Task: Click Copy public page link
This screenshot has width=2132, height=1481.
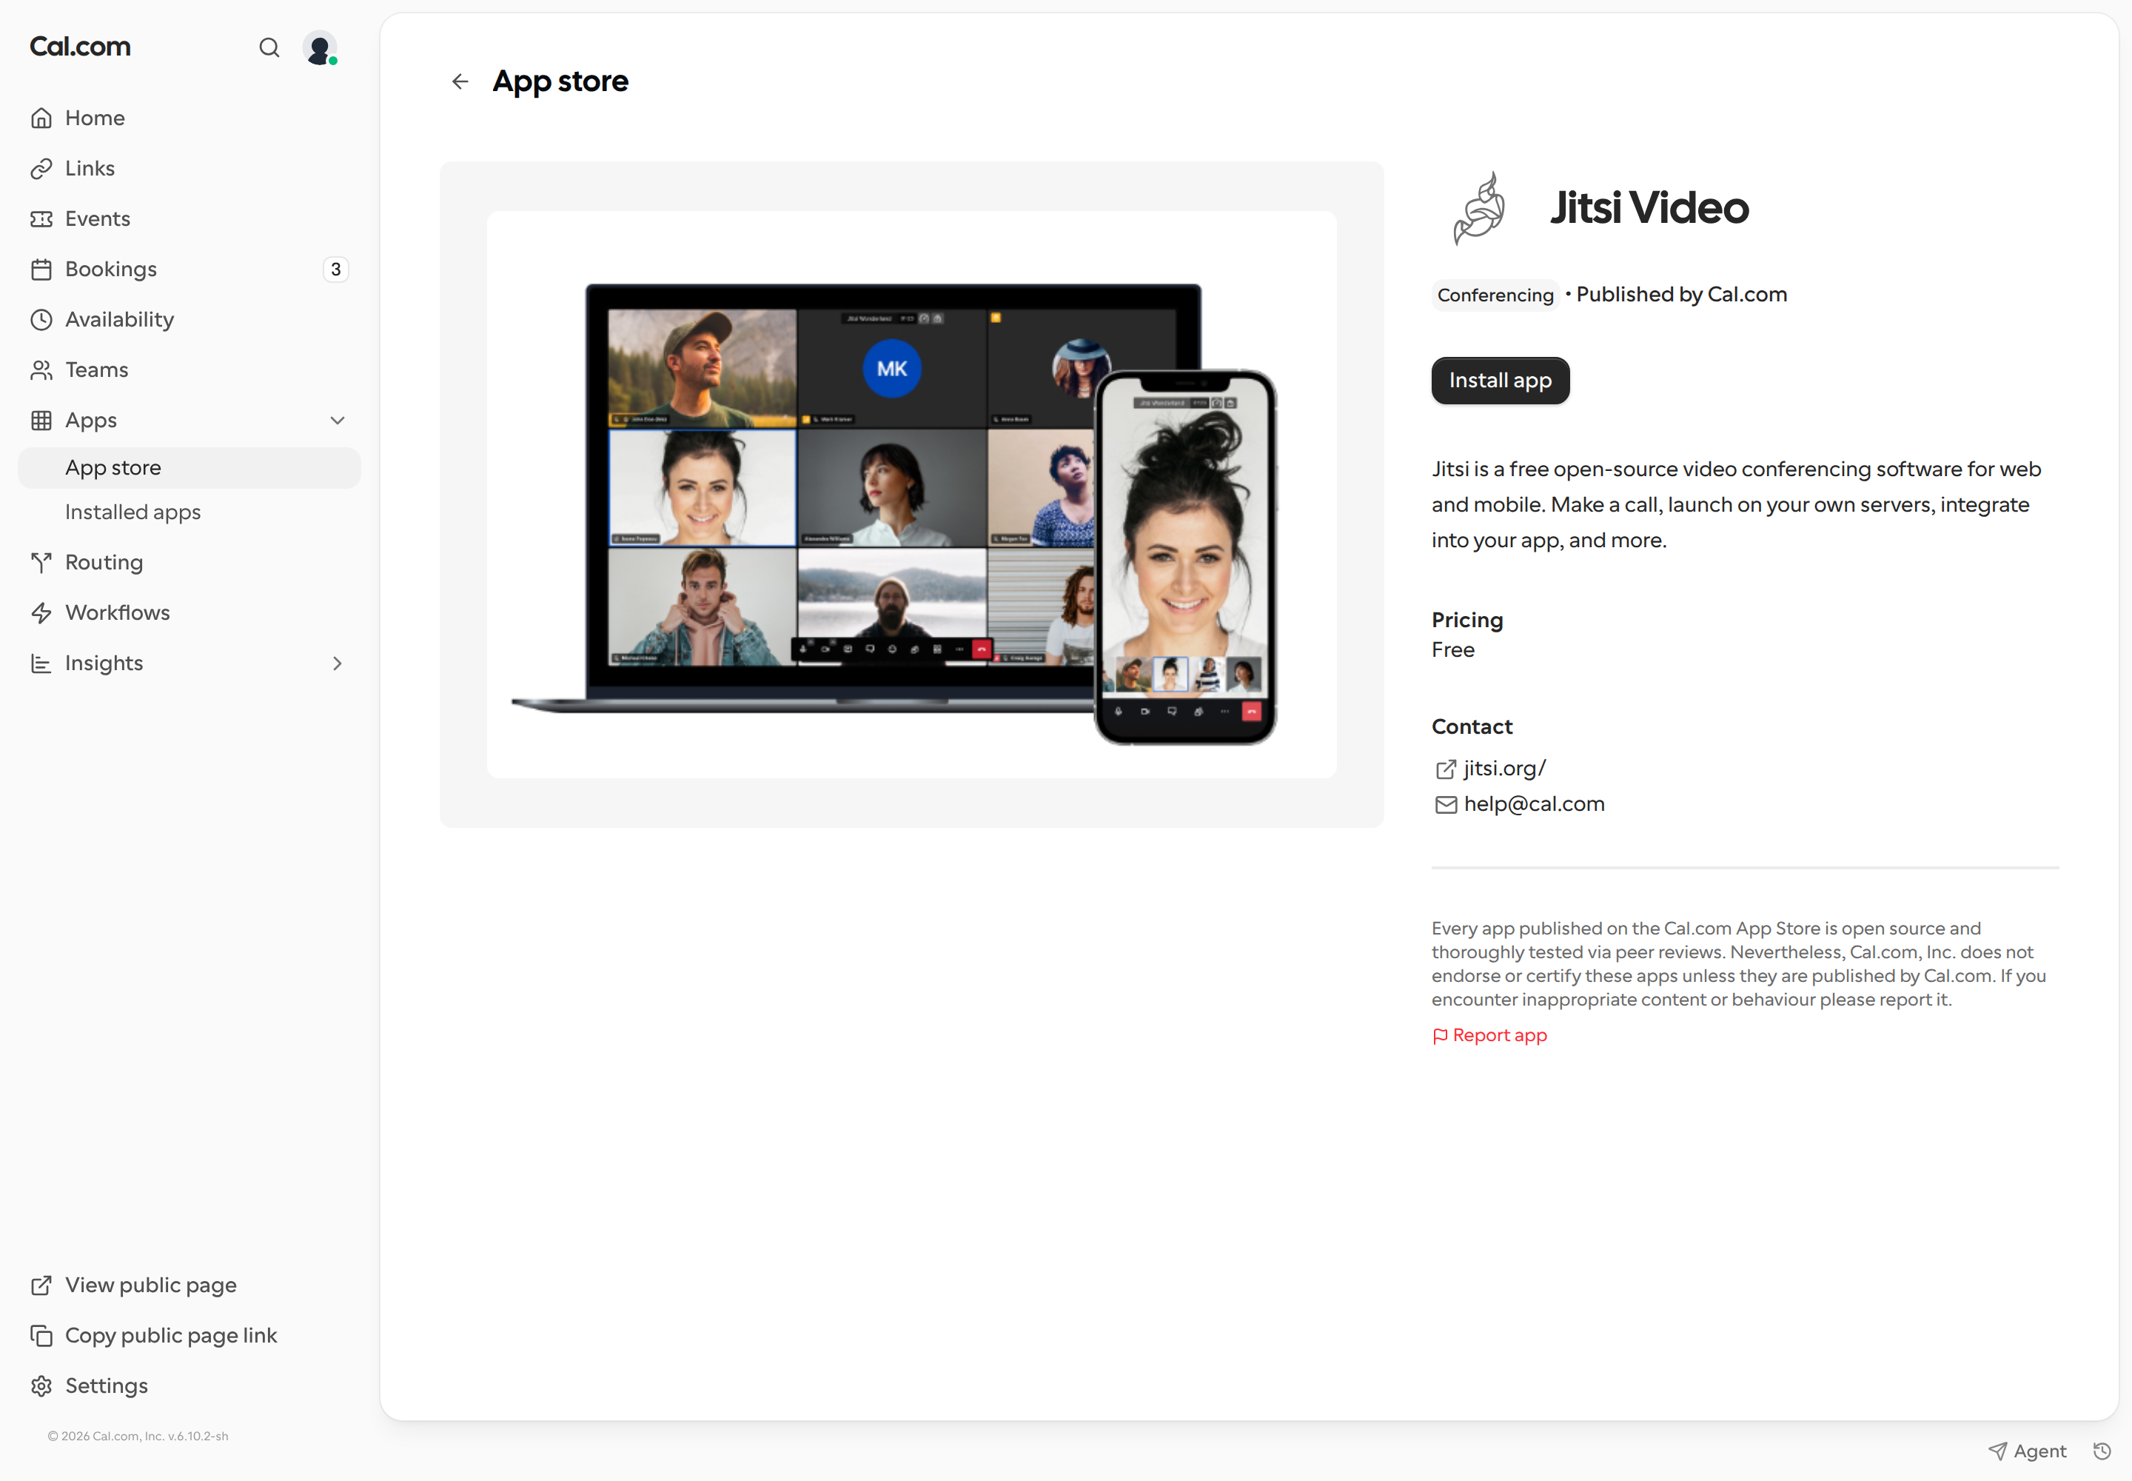Action: point(190,1335)
